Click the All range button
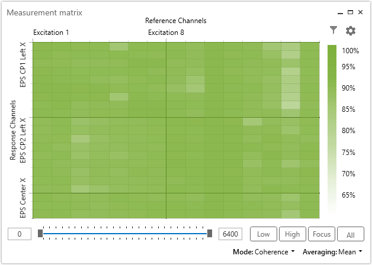Screen dimensions: 372x265 coord(351,234)
